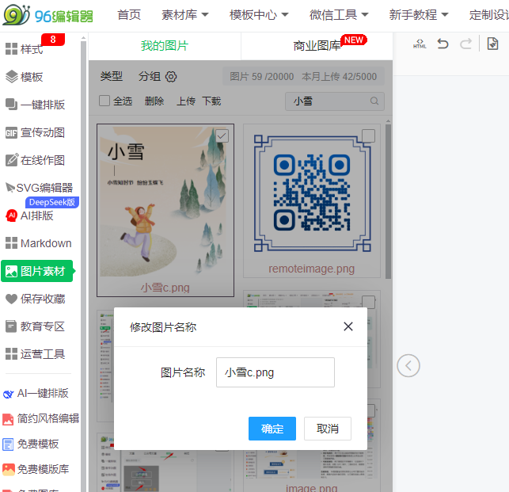Expand the 素材库 dropdown menu
This screenshot has width=509, height=492.
tap(184, 15)
